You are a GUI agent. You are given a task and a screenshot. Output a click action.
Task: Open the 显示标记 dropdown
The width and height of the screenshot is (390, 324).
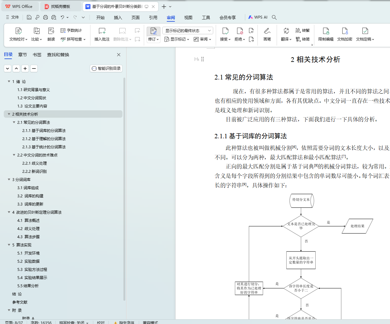[x=177, y=39]
